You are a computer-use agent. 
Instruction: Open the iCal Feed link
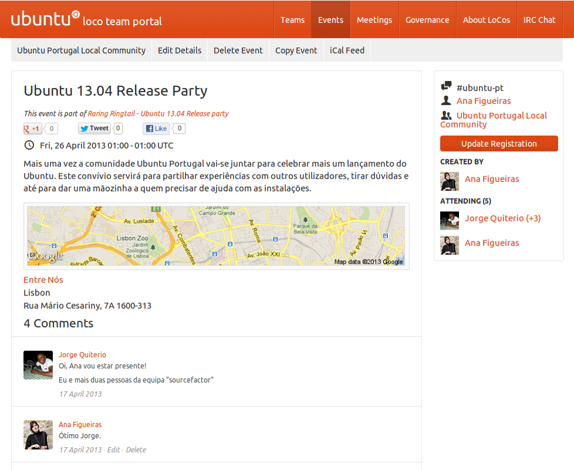[x=347, y=51]
